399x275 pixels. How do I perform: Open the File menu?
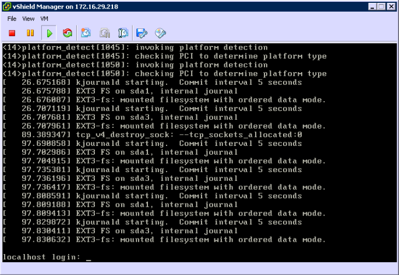[12, 19]
